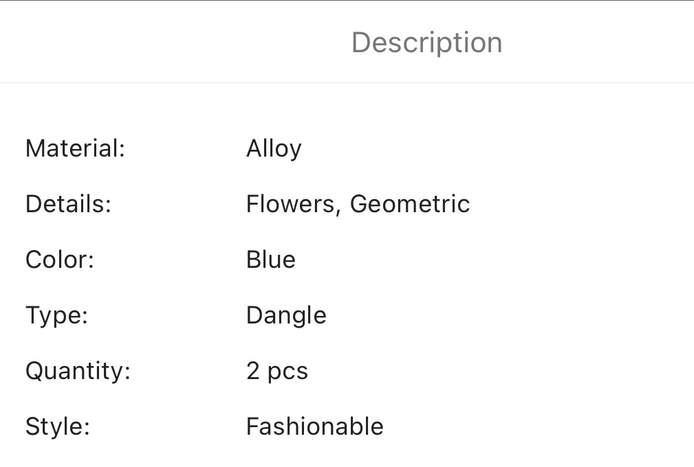Select the word Flowers in Details
Screen dimensions: 694x467
pyautogui.click(x=290, y=204)
